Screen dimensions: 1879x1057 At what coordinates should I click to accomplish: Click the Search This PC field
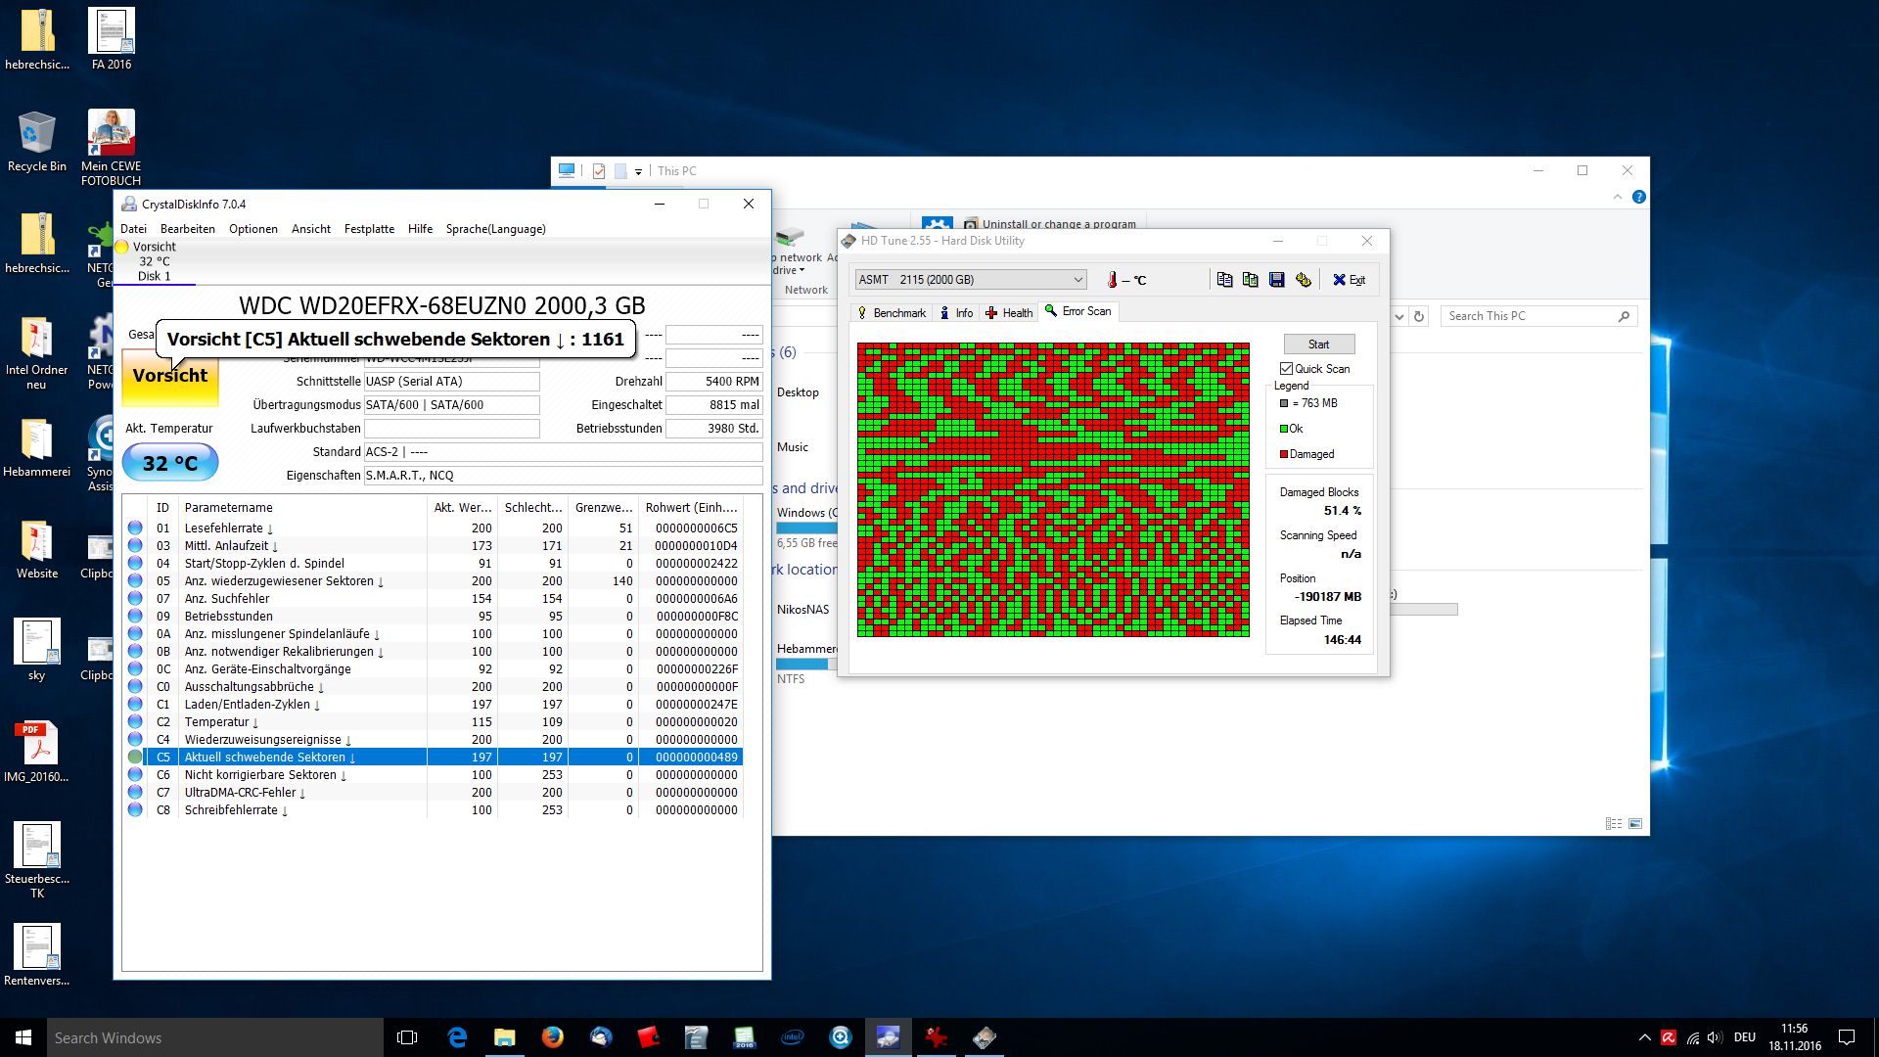(1527, 316)
